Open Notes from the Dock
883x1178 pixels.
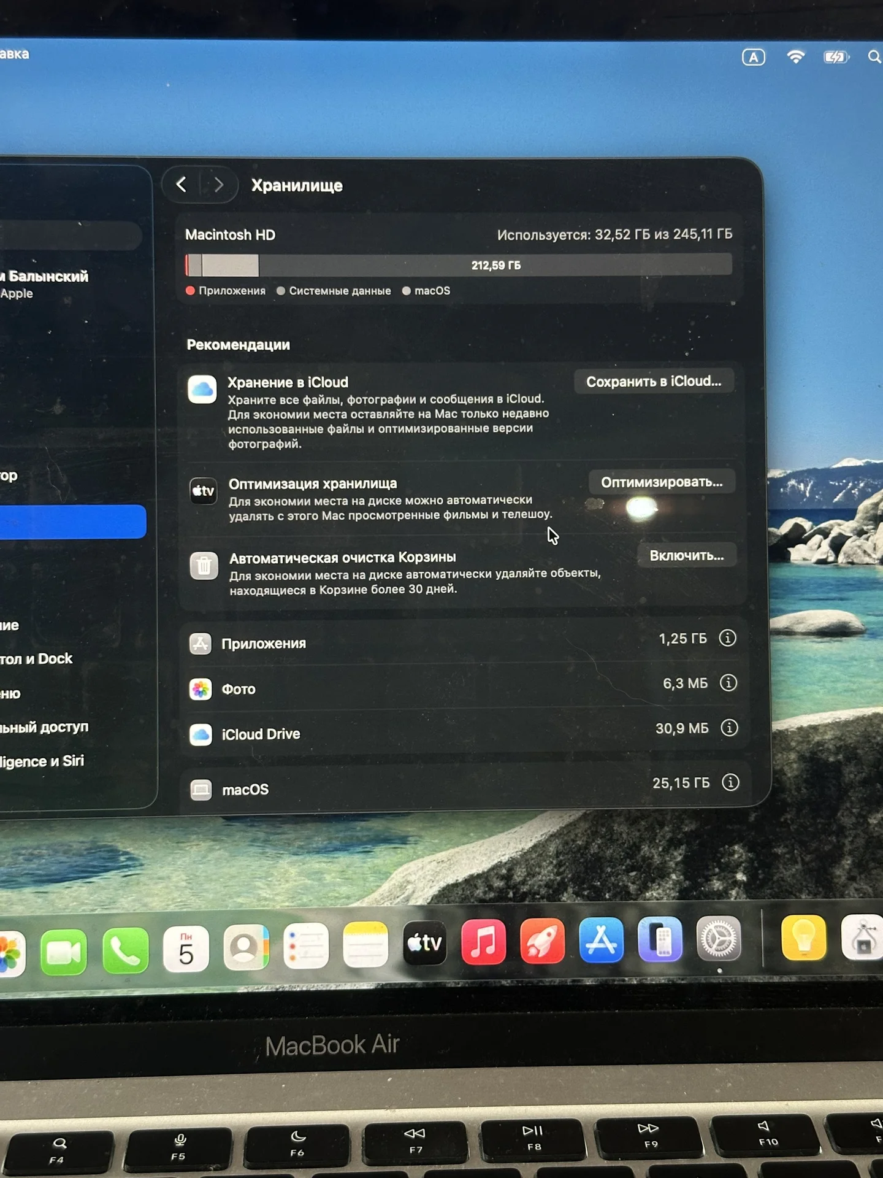365,944
